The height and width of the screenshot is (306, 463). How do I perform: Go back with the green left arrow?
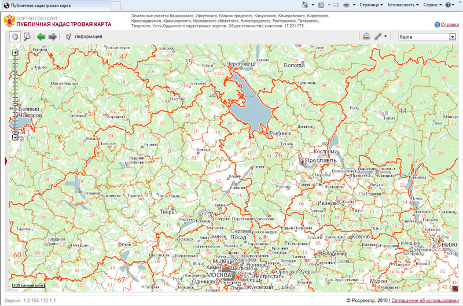41,36
